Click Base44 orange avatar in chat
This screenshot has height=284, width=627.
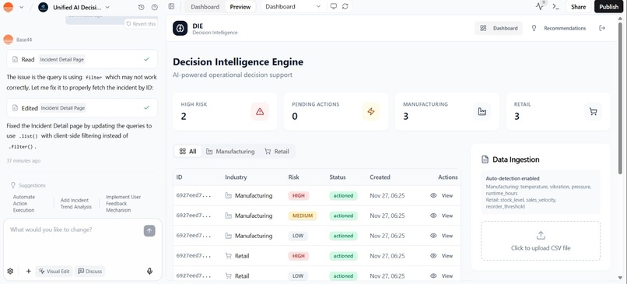[x=8, y=40]
